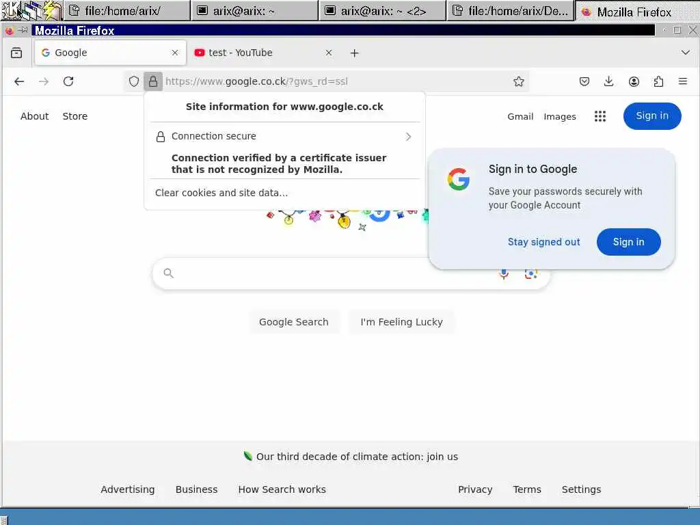Bookmark this page with the star icon
Image resolution: width=700 pixels, height=525 pixels.
518,81
